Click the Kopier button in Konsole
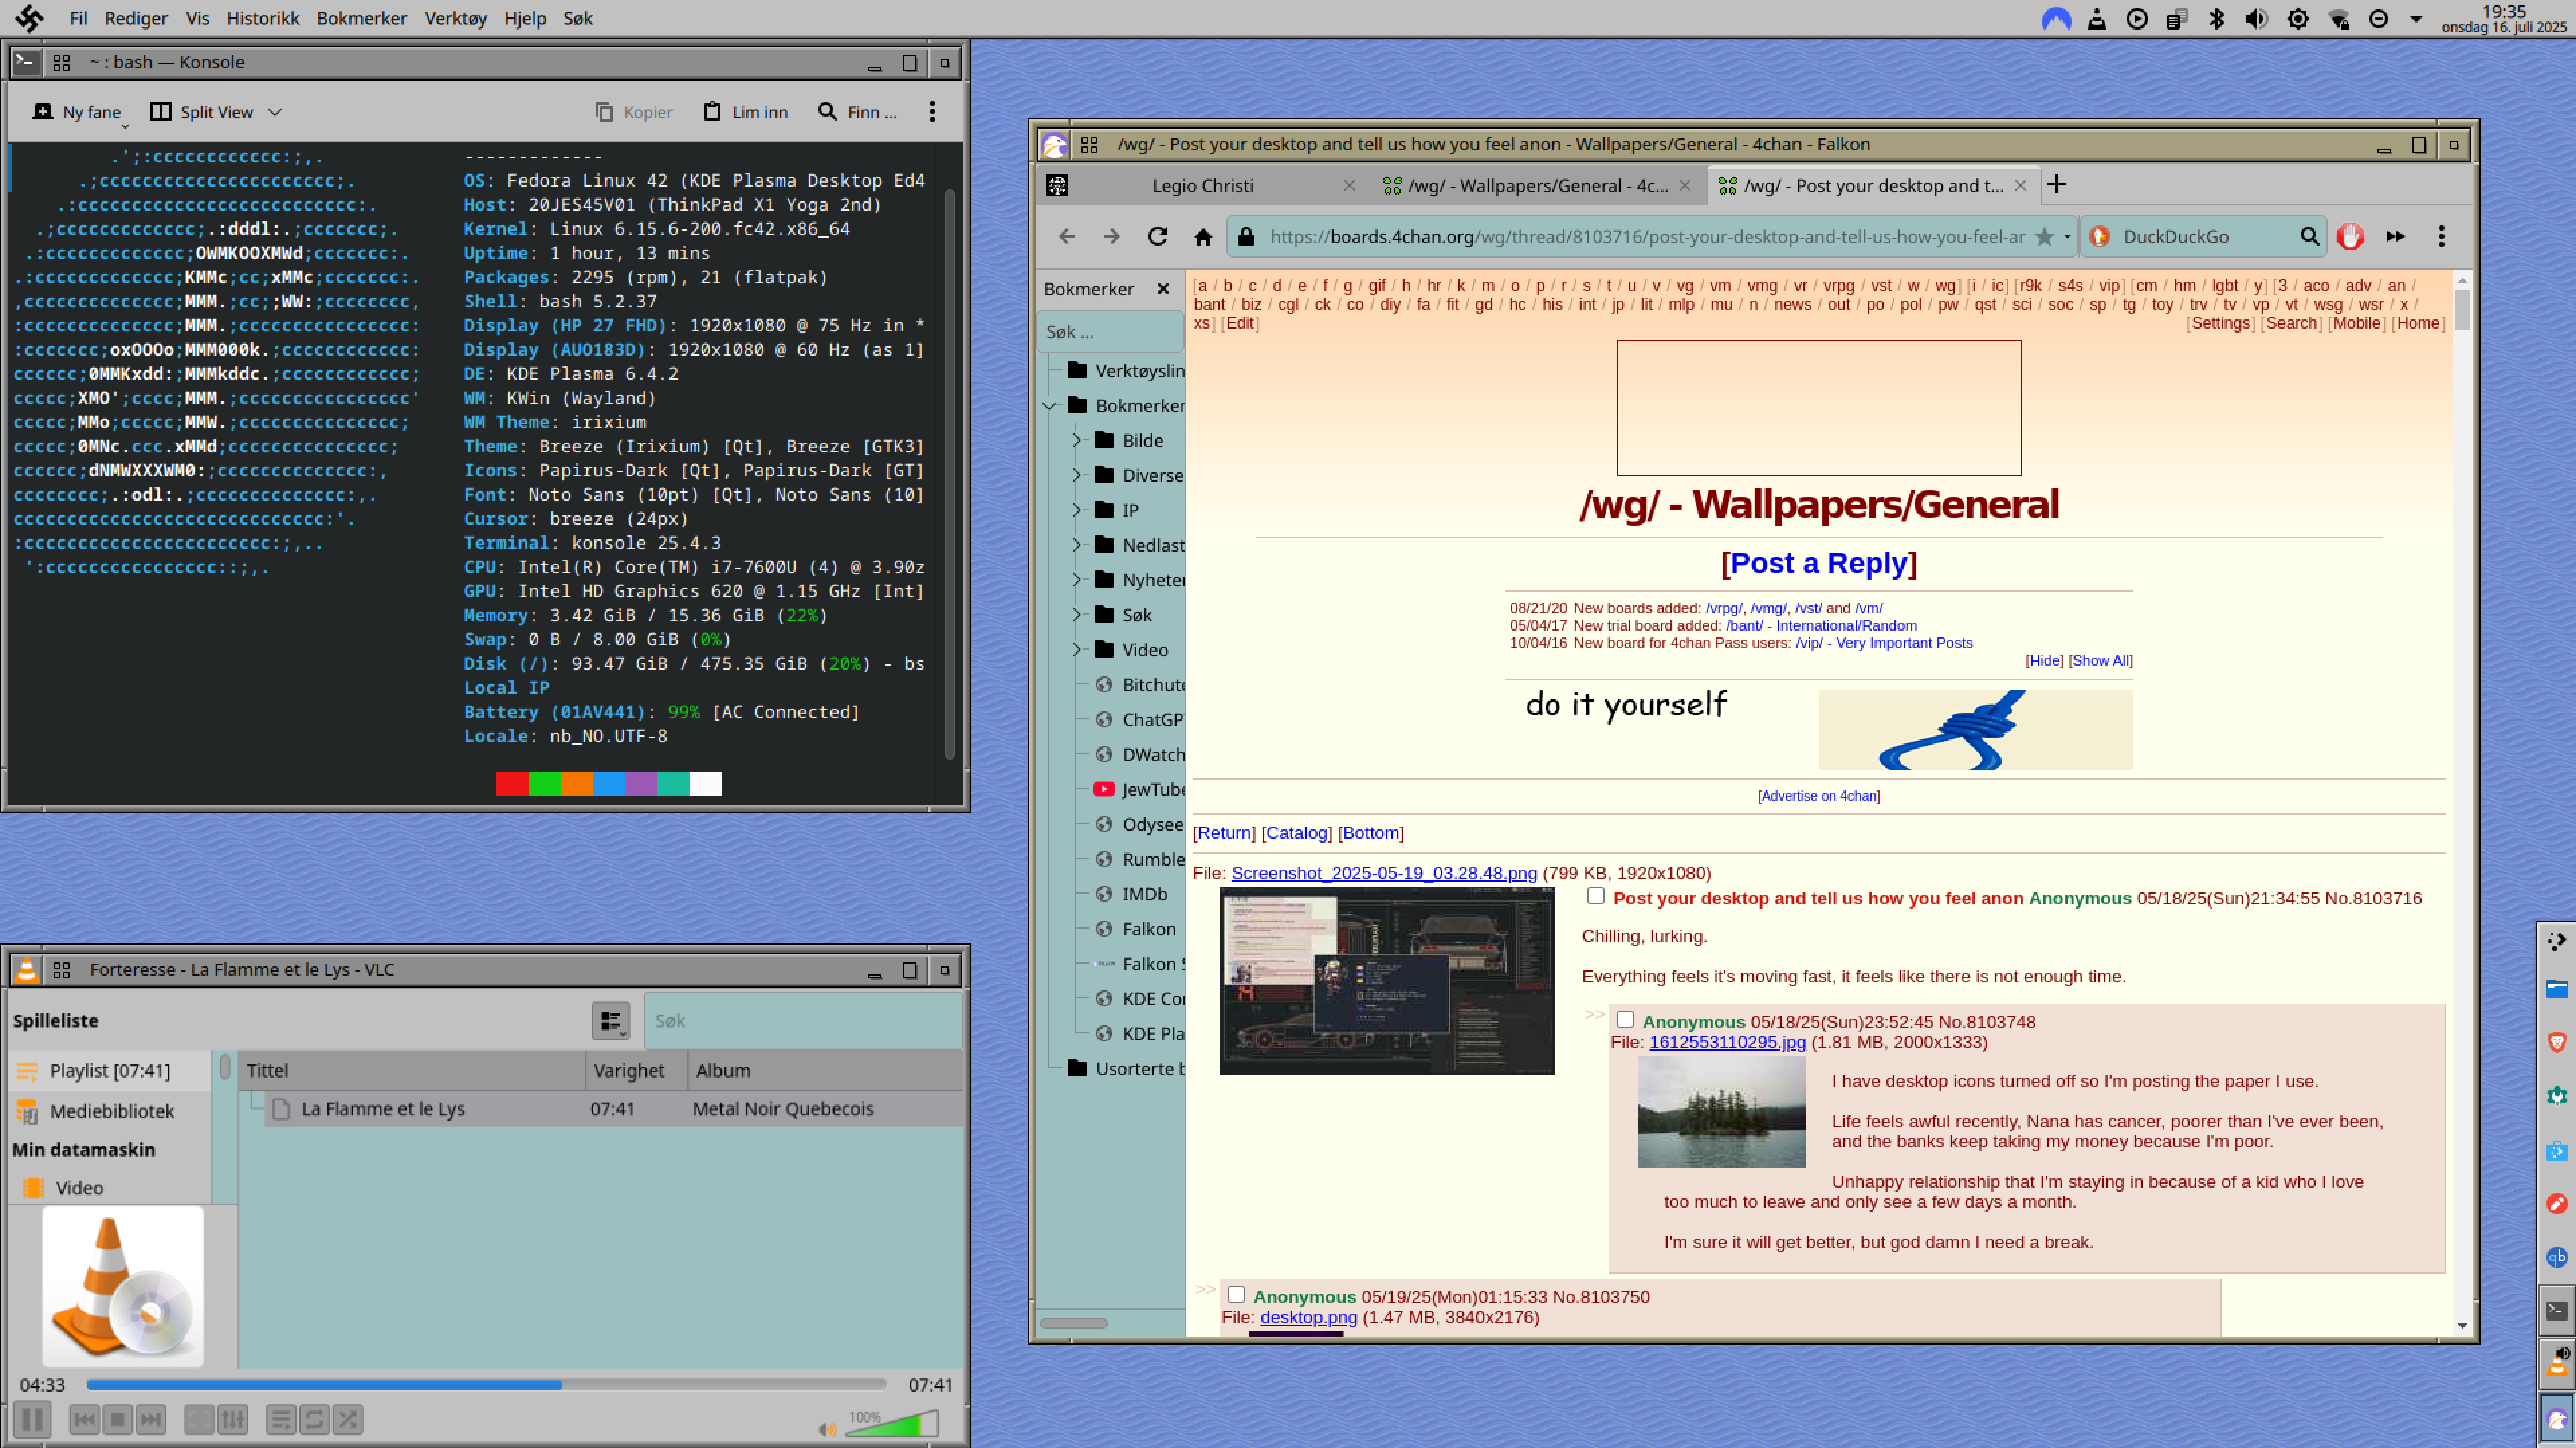Screen dimensions: 2576x1448 [634, 112]
